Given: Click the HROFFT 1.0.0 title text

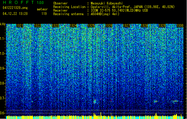Looking at the screenshot, I should (x=23, y=2).
